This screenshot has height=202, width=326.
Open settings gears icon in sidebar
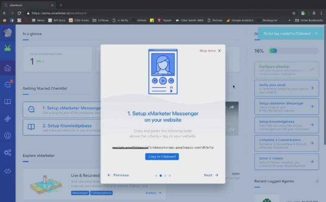click(x=7, y=153)
